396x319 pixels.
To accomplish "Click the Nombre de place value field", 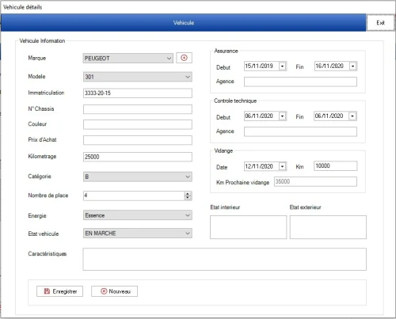I will click(x=134, y=196).
